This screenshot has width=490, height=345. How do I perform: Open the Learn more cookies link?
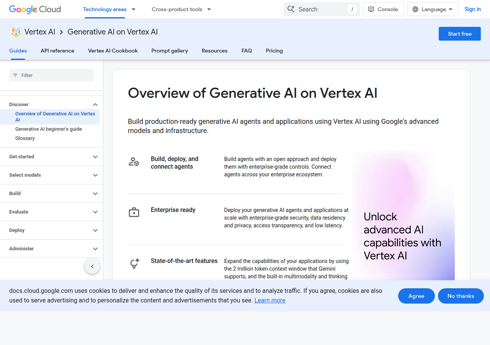pyautogui.click(x=269, y=300)
